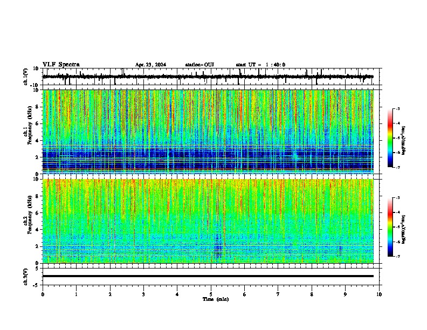Click the date 'Apr. 23, 2024'
This screenshot has height=330, width=427.
(x=150, y=65)
